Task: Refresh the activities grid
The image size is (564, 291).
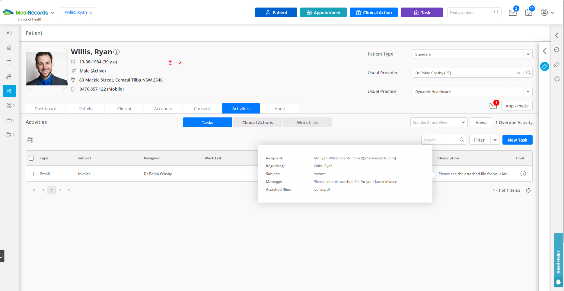Action: pos(528,190)
